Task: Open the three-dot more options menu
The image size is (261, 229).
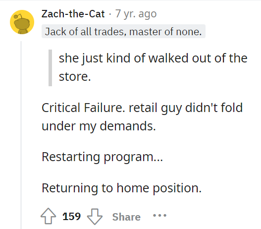Action: coord(159,216)
